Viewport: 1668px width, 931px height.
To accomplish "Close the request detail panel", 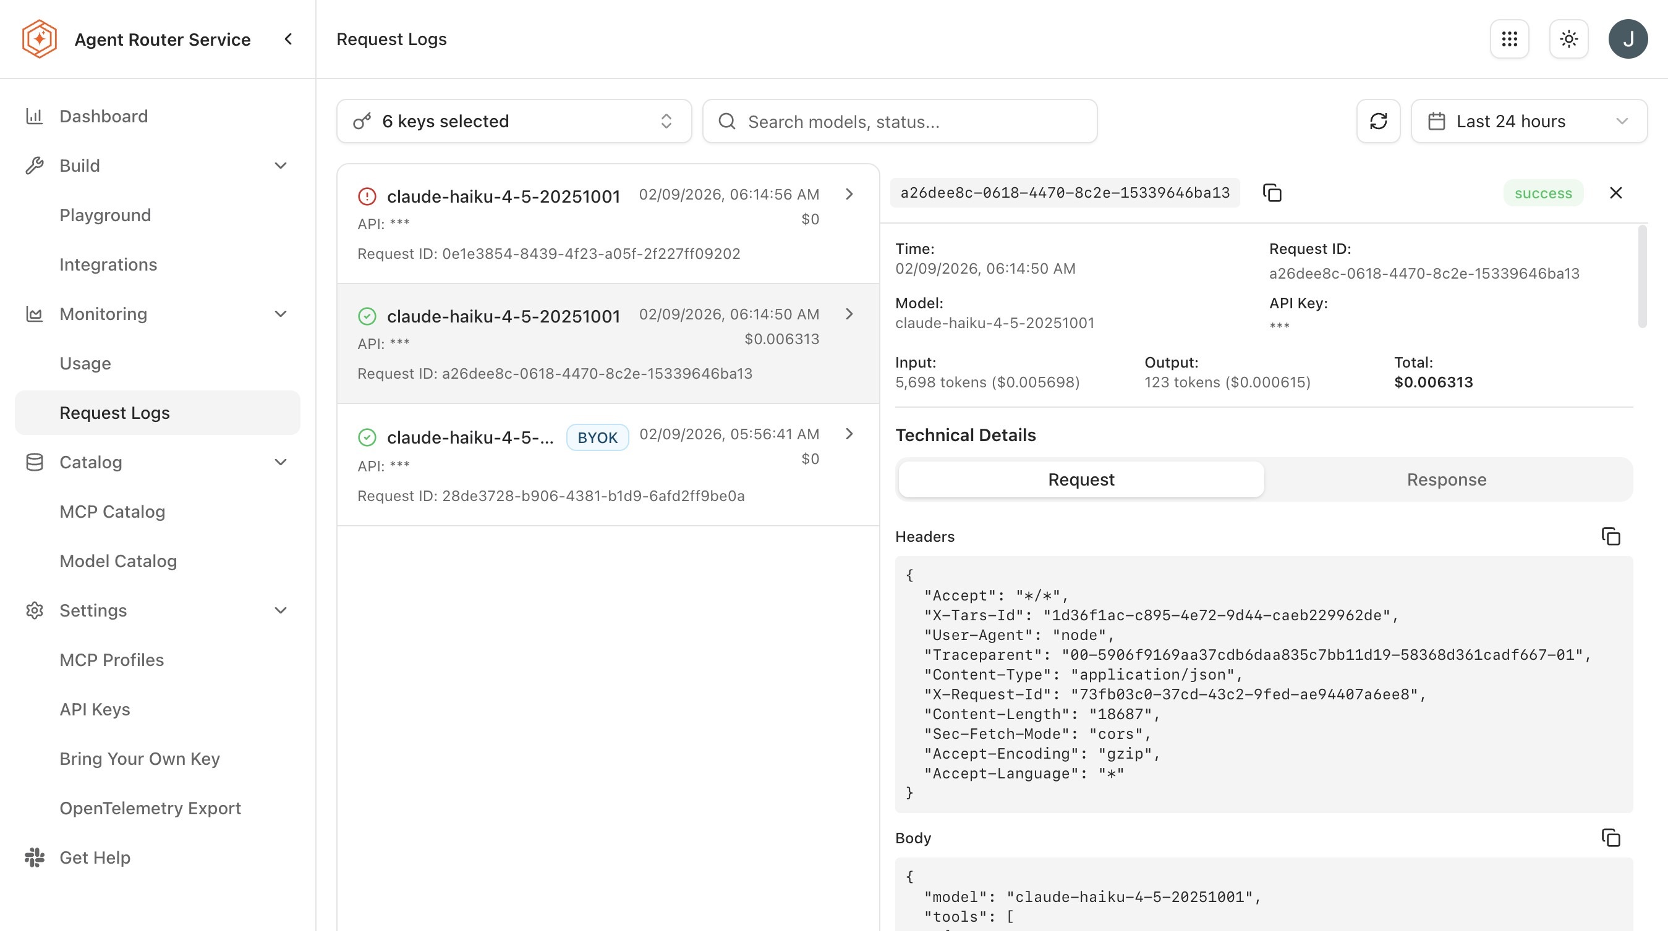I will click(1615, 193).
